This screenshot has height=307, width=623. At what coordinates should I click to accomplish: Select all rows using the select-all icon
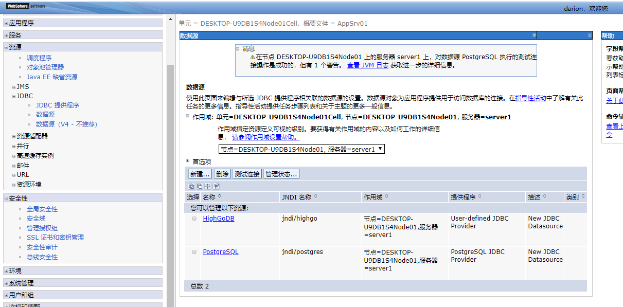click(191, 187)
